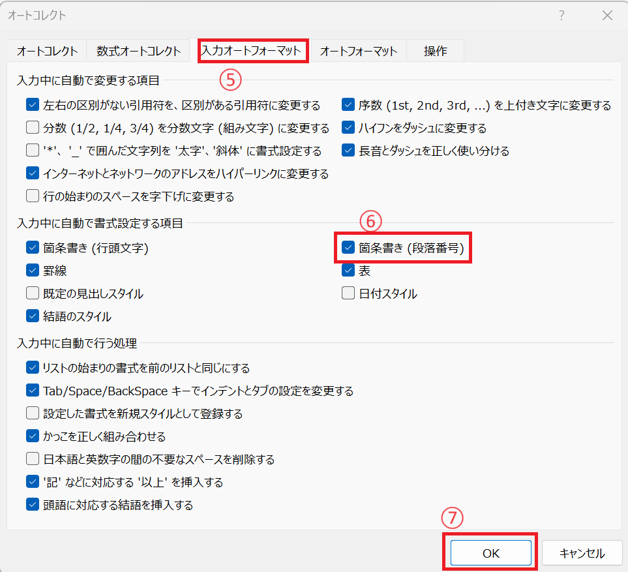This screenshot has width=628, height=572.
Task: Enable 既定の見出しスタイル checkbox
Action: (x=33, y=294)
